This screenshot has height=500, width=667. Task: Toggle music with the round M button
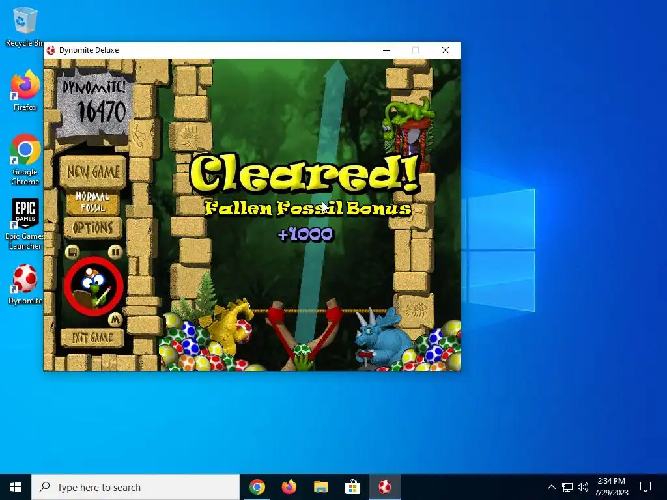(x=115, y=319)
